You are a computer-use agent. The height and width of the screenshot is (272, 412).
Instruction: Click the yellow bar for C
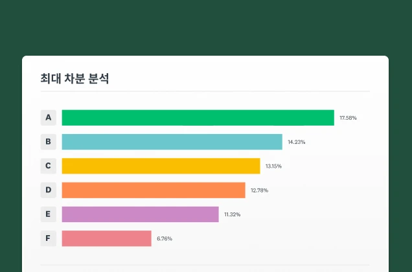tap(161, 166)
